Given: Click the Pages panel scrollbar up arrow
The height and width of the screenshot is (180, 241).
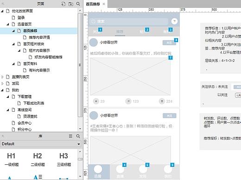Looking at the screenshot, I should click(80, 11).
